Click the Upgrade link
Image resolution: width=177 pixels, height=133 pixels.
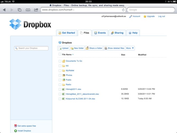(149, 16)
